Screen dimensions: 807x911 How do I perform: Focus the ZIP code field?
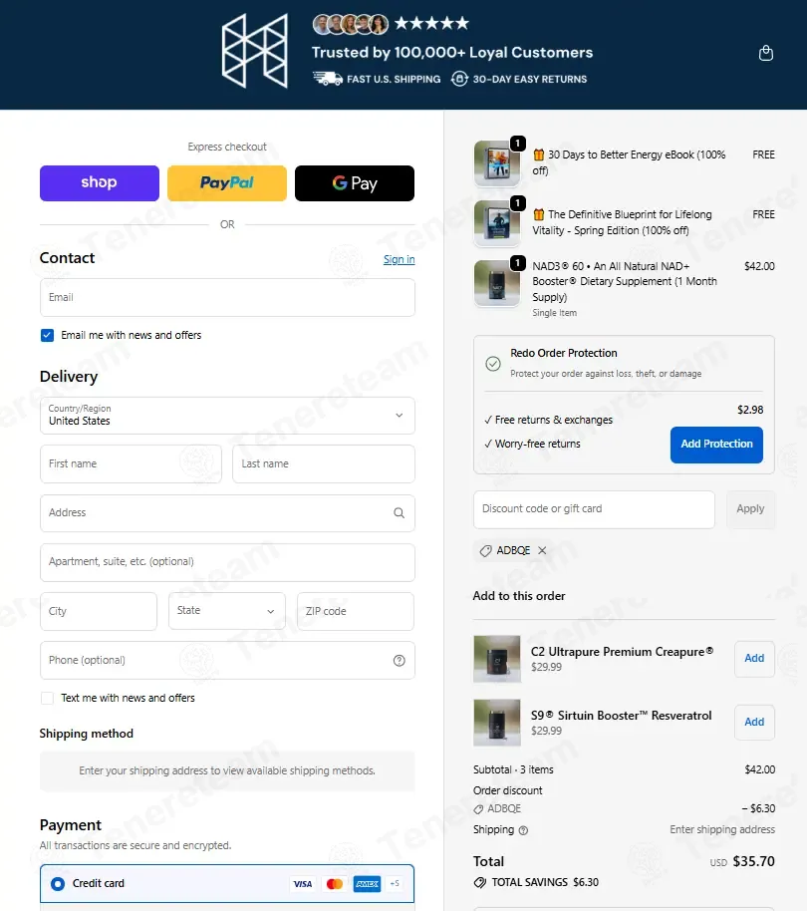click(356, 611)
